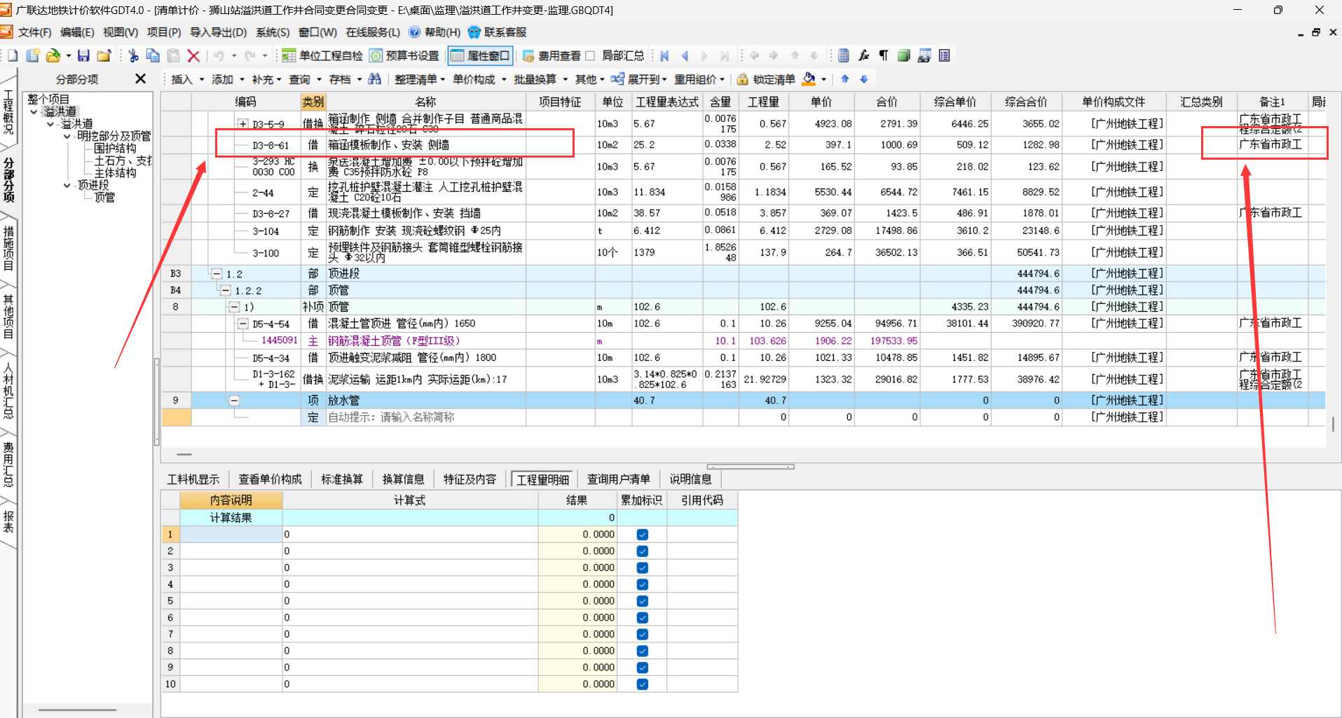Click the 整理清单 button
This screenshot has width=1342, height=718.
pyautogui.click(x=420, y=79)
